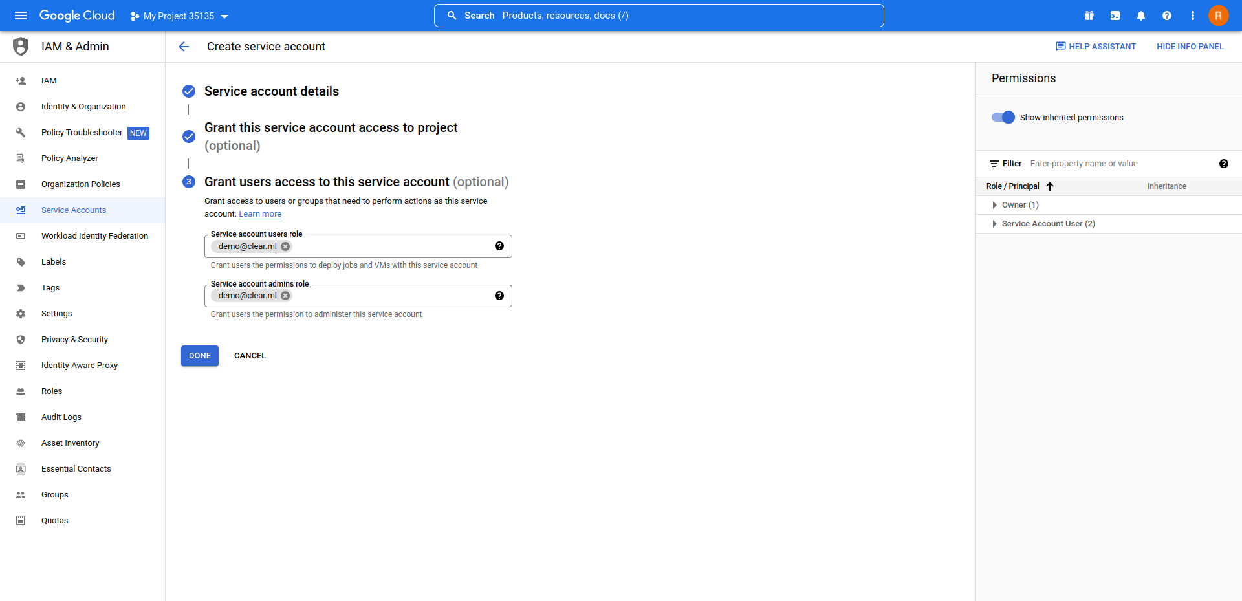This screenshot has width=1242, height=601.
Task: Activate Cloud Shell terminal
Action: click(x=1115, y=16)
